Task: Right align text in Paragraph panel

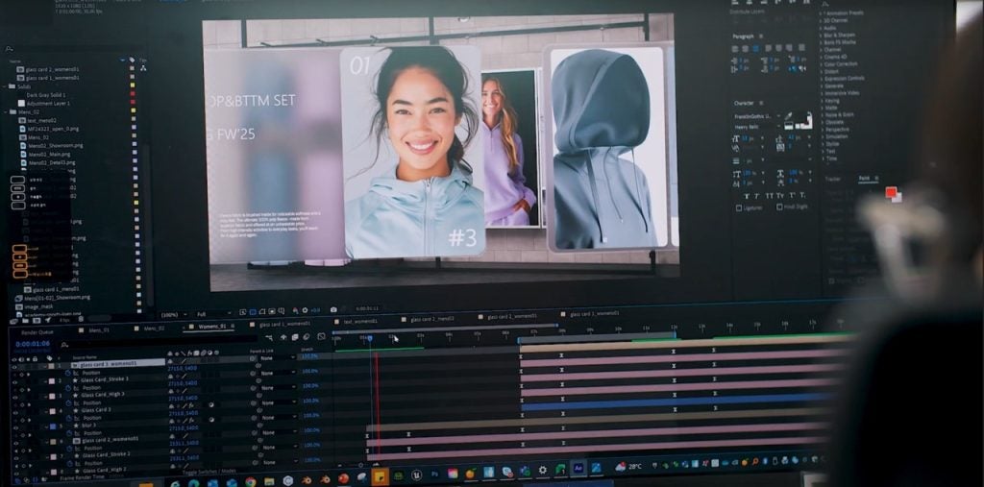Action: (x=755, y=48)
